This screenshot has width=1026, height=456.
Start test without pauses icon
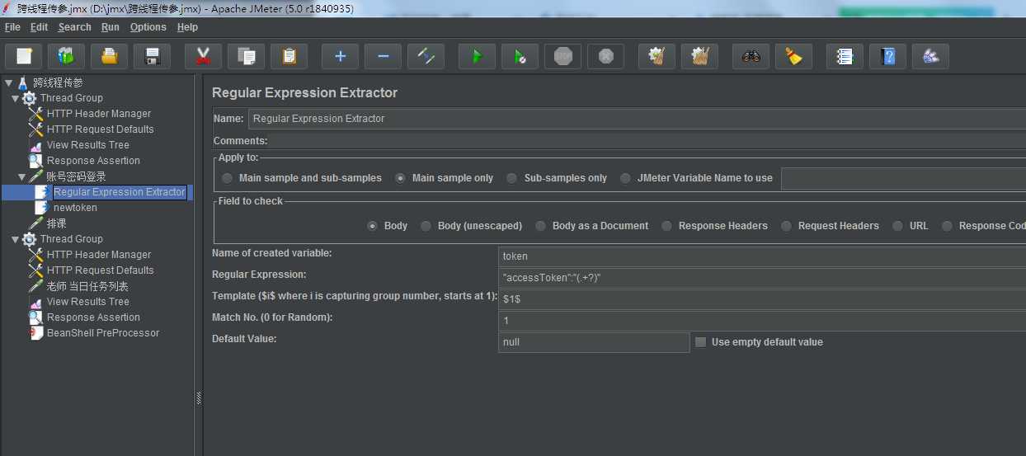pyautogui.click(x=520, y=56)
